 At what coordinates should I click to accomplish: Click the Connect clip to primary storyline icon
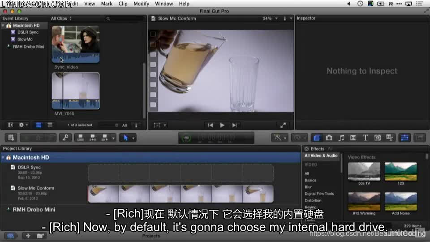point(80,138)
